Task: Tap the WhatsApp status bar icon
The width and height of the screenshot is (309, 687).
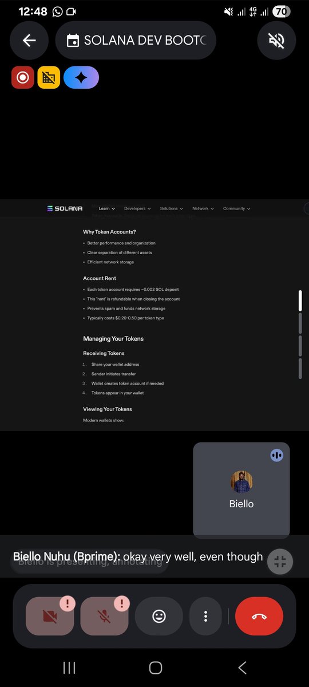Action: pyautogui.click(x=57, y=11)
